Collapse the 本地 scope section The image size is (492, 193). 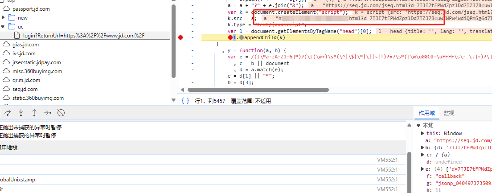[x=418, y=126]
